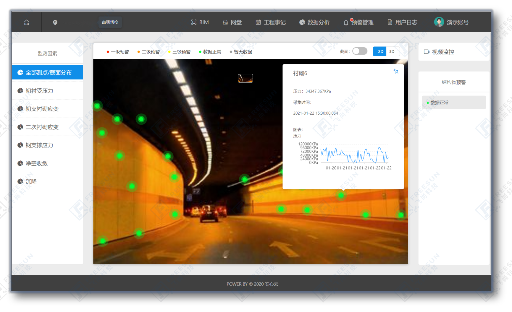The height and width of the screenshot is (312, 512).
Task: Click the pie icon next to 沉降
Action: point(20,181)
